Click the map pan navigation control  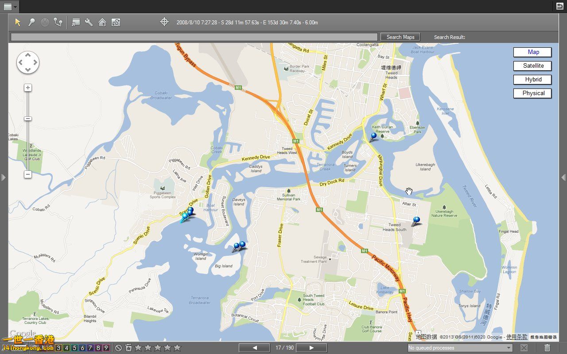point(28,63)
